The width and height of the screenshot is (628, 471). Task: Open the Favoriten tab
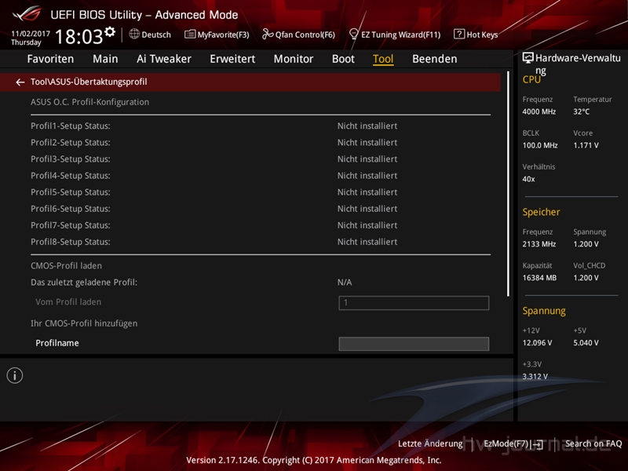pos(50,59)
